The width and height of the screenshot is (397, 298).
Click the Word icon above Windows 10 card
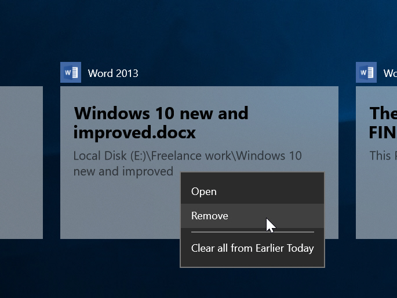pyautogui.click(x=71, y=72)
